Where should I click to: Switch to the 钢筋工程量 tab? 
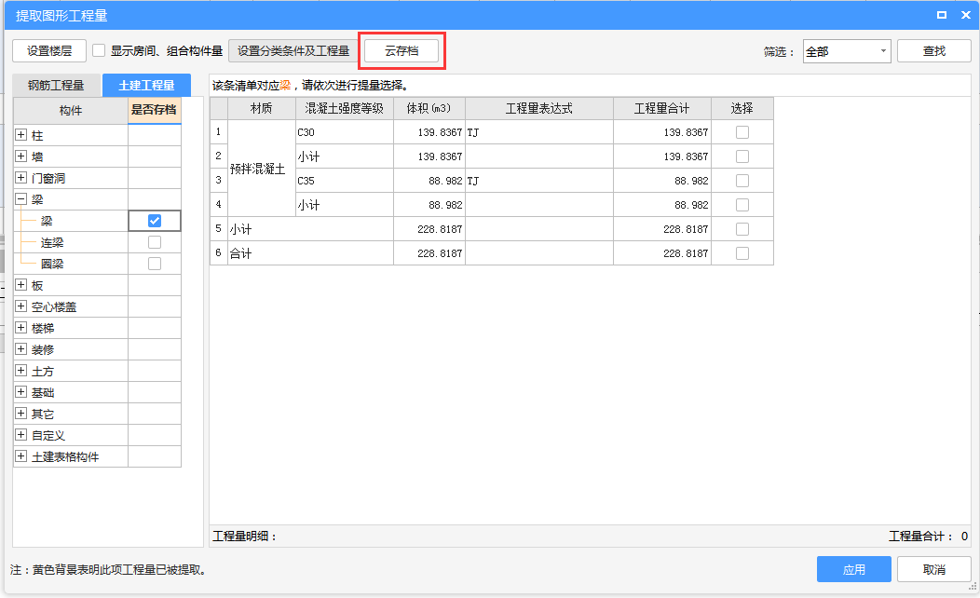[x=56, y=86]
